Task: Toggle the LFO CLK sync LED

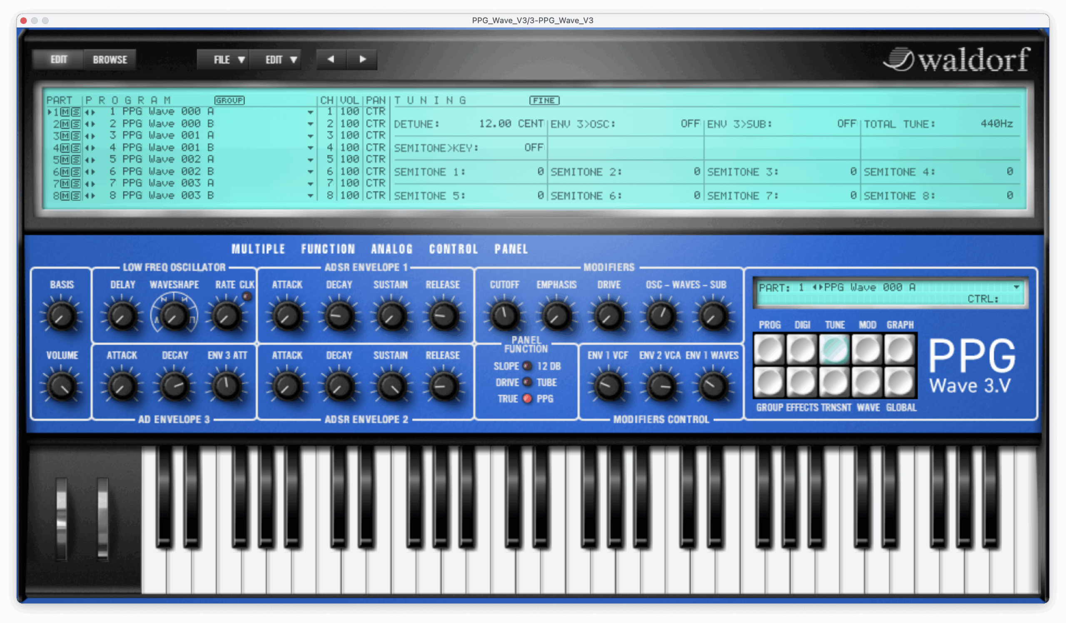Action: pos(247,297)
